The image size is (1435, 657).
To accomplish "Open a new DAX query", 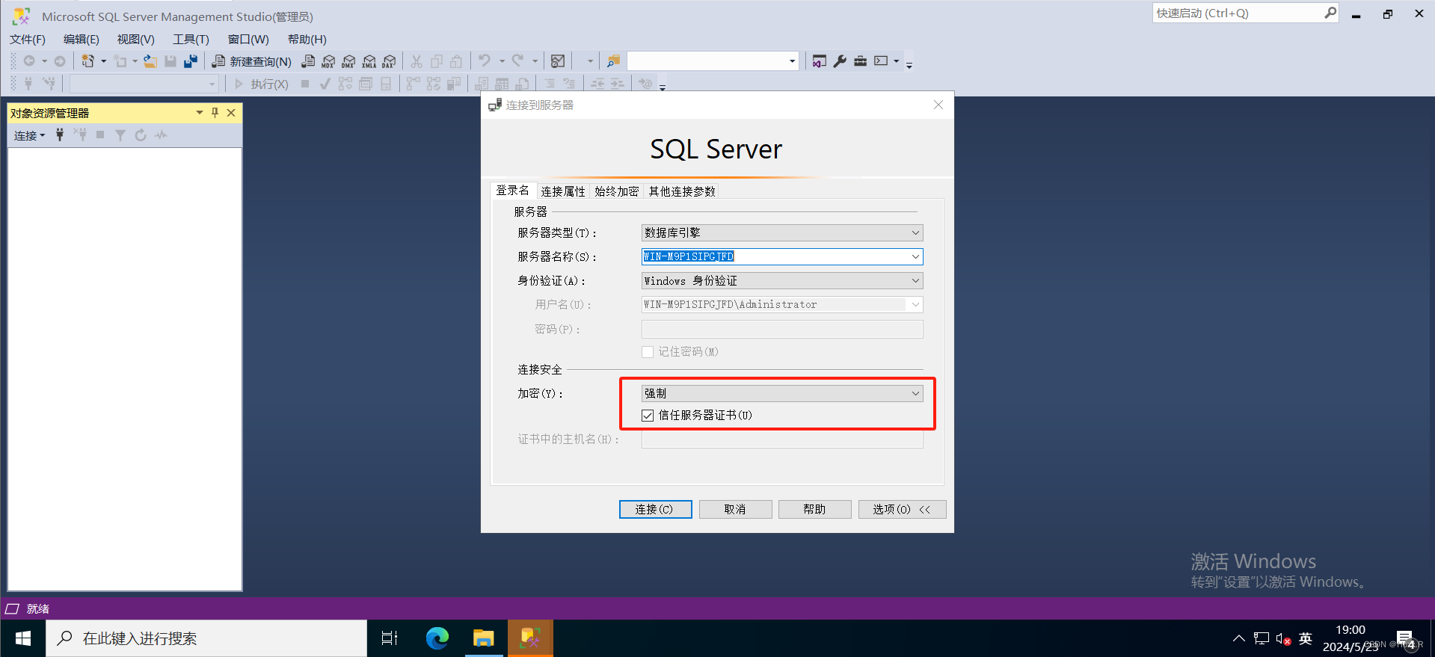I will (x=389, y=61).
